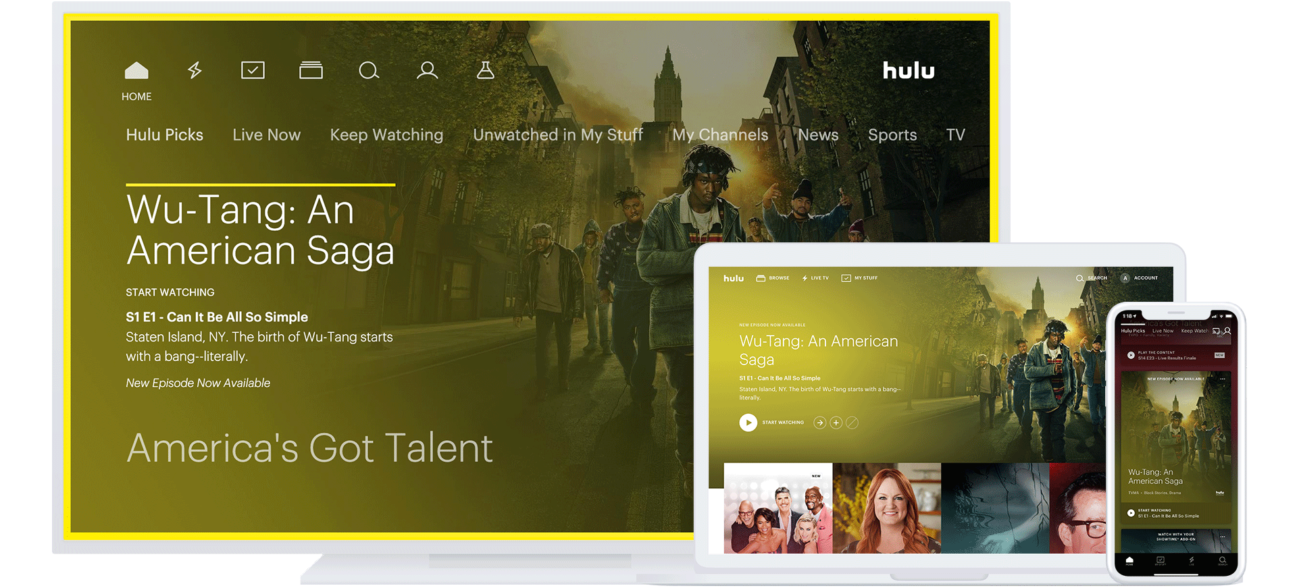Tap Live bolt icon in phone bottom bar
The image size is (1297, 588).
click(x=1192, y=561)
